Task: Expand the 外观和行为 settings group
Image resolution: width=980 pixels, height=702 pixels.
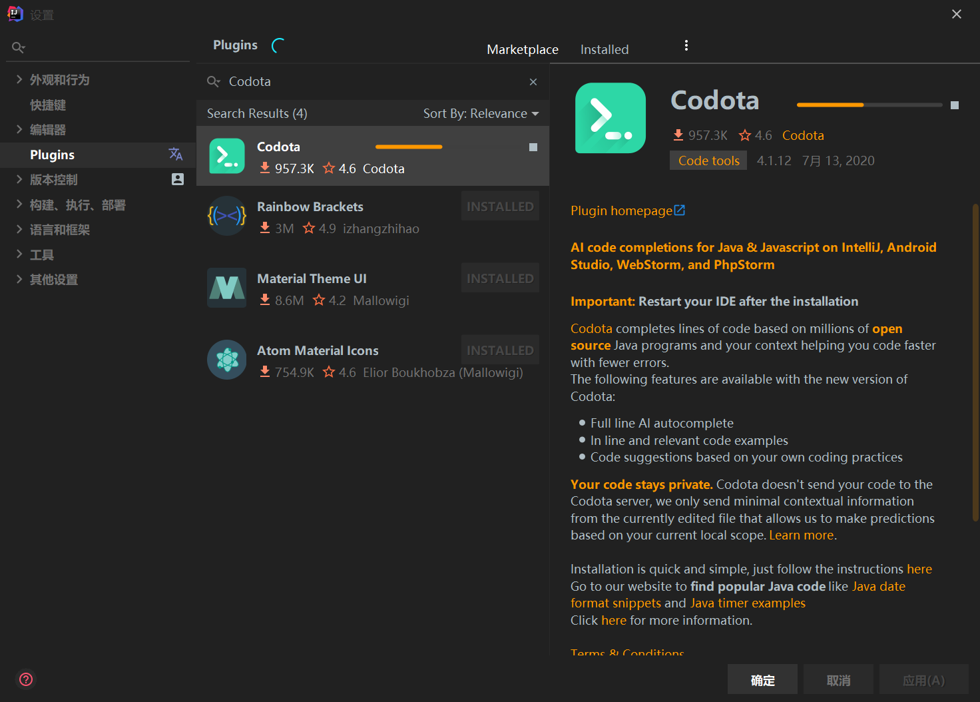Action: tap(19, 79)
